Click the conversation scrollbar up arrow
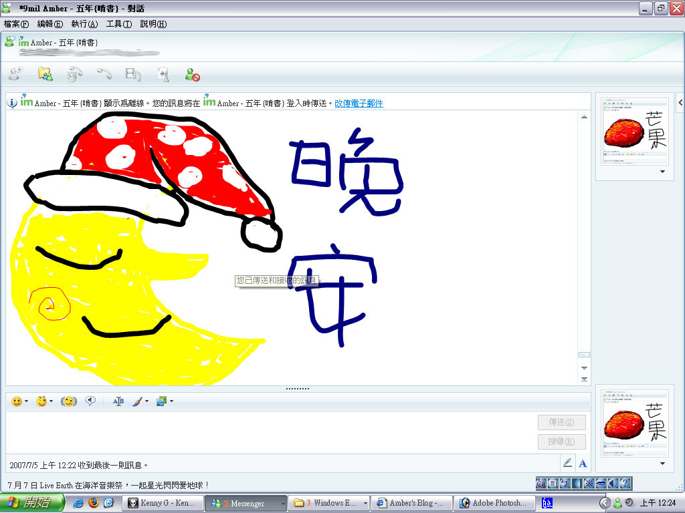Screen dimensions: 685x513 click(x=584, y=117)
